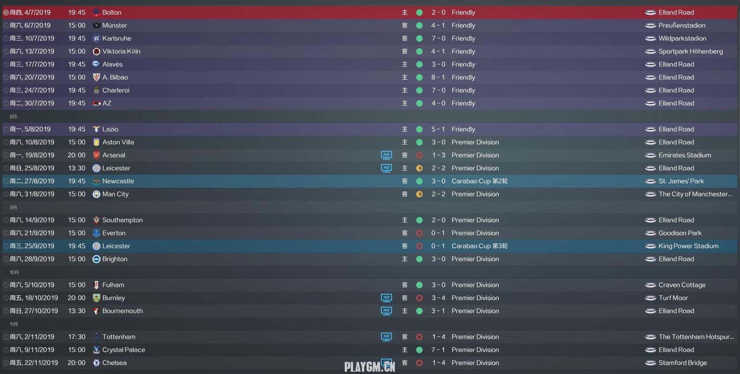Open the 7 - 1 Crystal Palace result
Image resolution: width=740 pixels, height=374 pixels.
click(x=438, y=350)
